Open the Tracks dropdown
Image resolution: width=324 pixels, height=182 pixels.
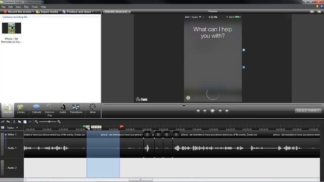[x=17, y=128]
